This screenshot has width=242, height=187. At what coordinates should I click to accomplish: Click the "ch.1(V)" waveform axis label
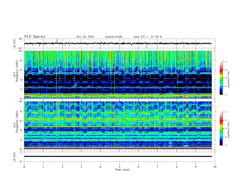[x=15, y=43]
